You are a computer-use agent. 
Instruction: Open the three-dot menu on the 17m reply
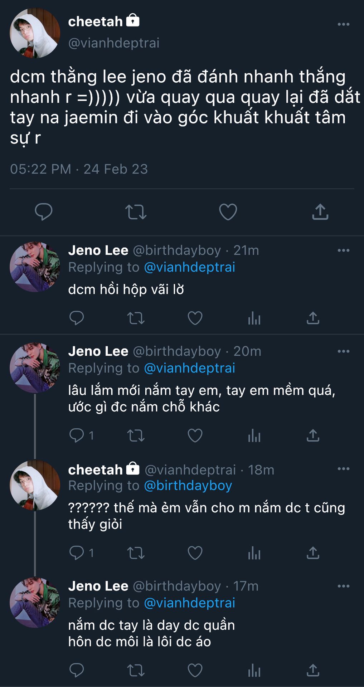(x=343, y=586)
